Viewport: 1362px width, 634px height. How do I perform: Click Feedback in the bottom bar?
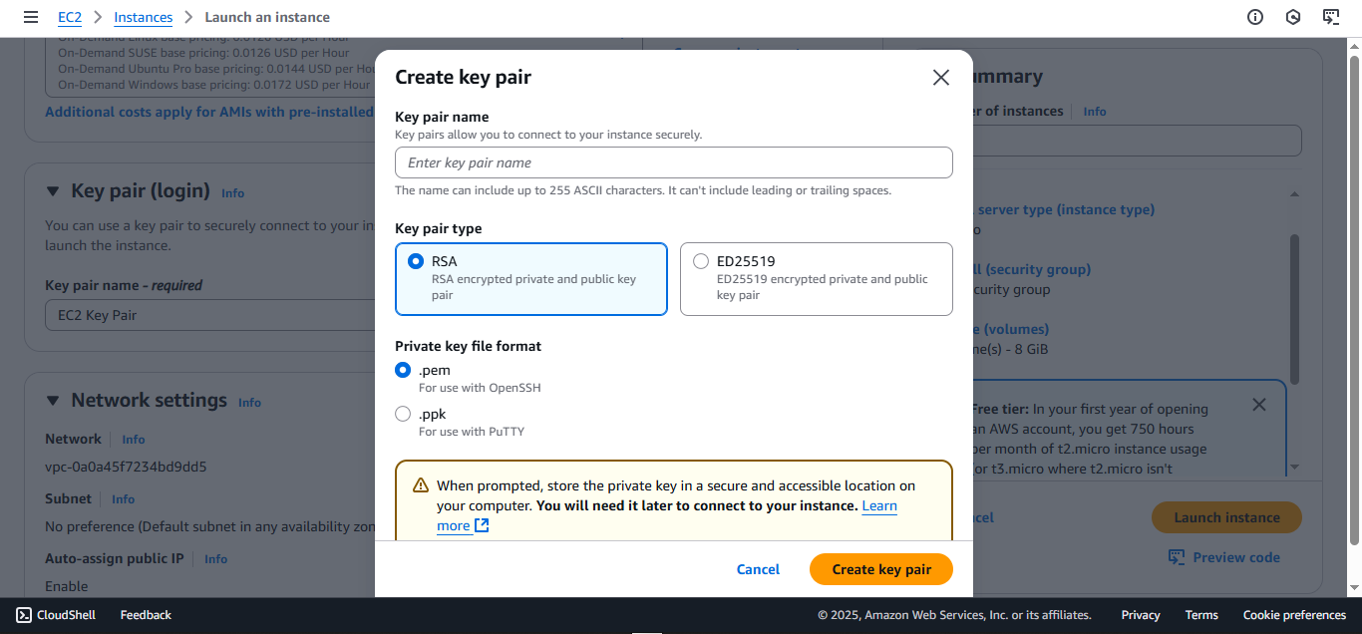click(x=145, y=614)
